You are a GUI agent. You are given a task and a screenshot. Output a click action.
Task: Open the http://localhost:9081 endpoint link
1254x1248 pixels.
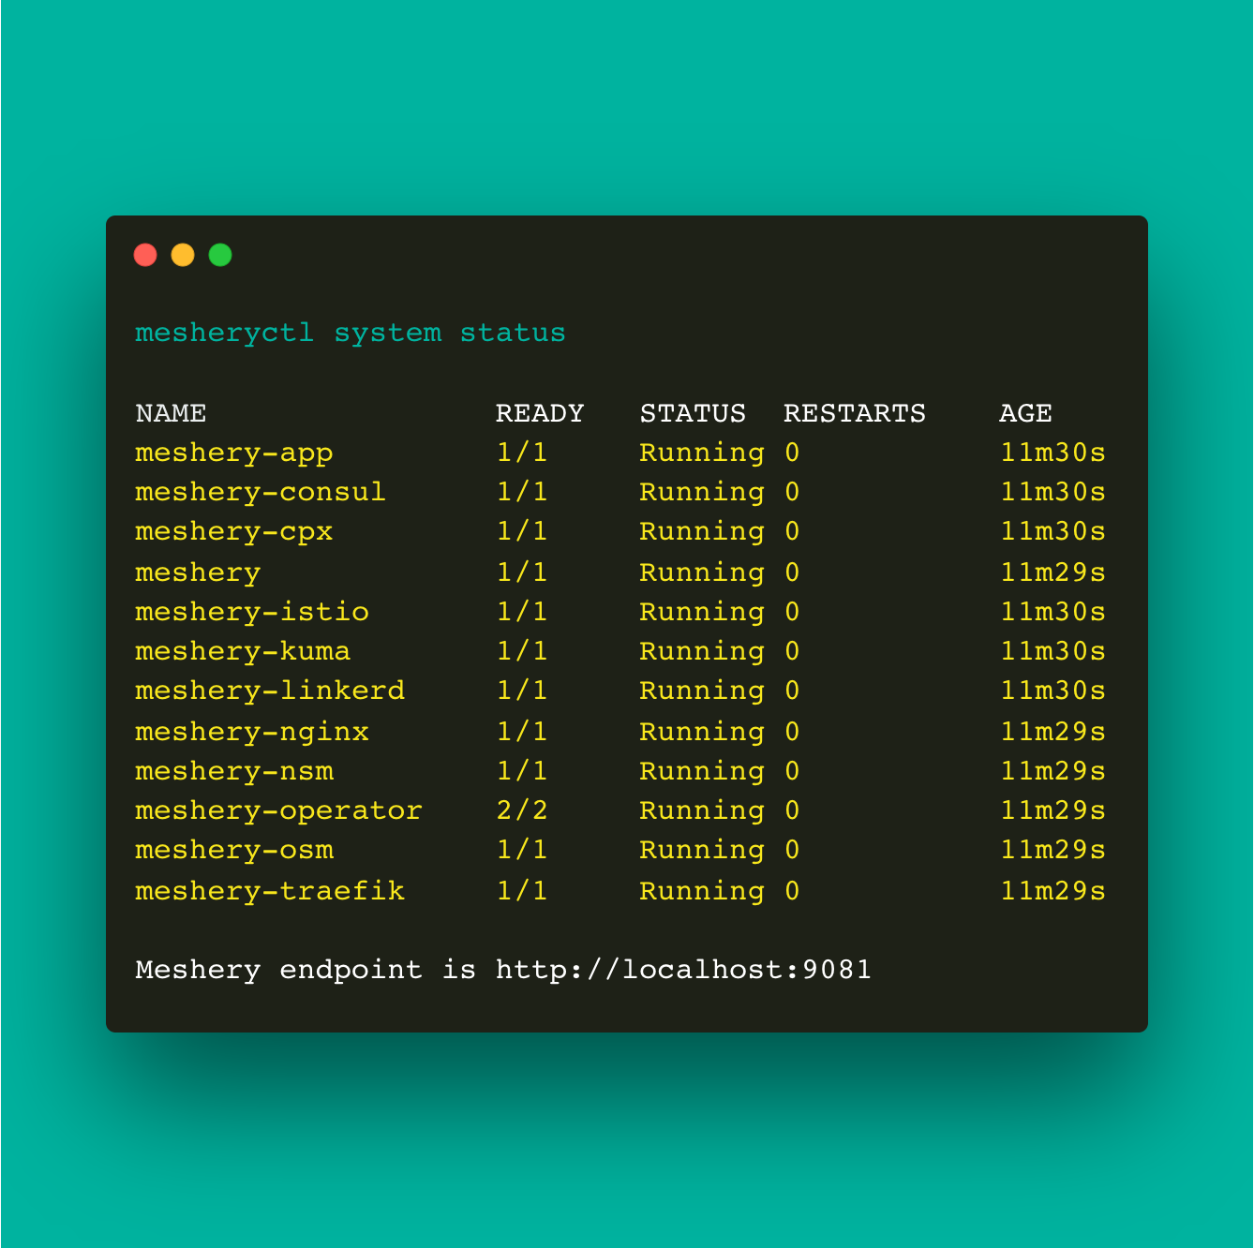click(x=681, y=970)
